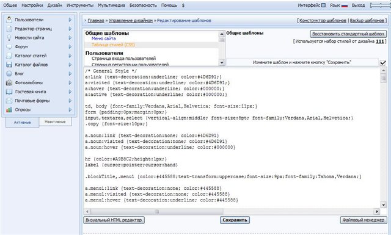Open the Визуальный HTML редактор
Screen dimensions: 391x235
coord(114,220)
